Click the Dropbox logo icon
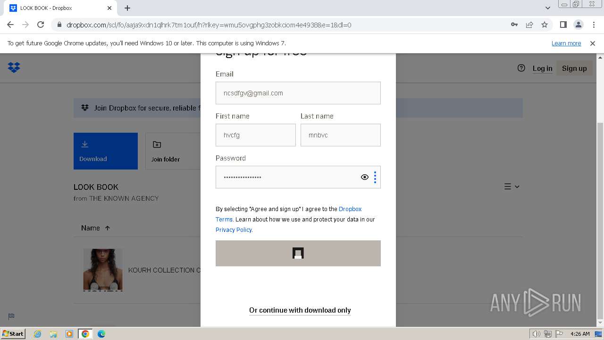This screenshot has width=604, height=340. click(x=14, y=68)
